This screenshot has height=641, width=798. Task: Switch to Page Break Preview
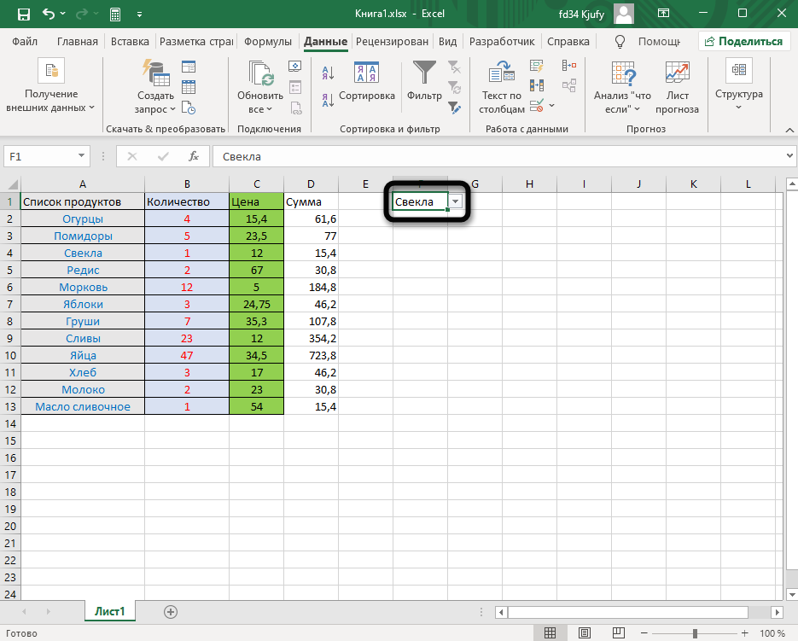click(x=614, y=633)
